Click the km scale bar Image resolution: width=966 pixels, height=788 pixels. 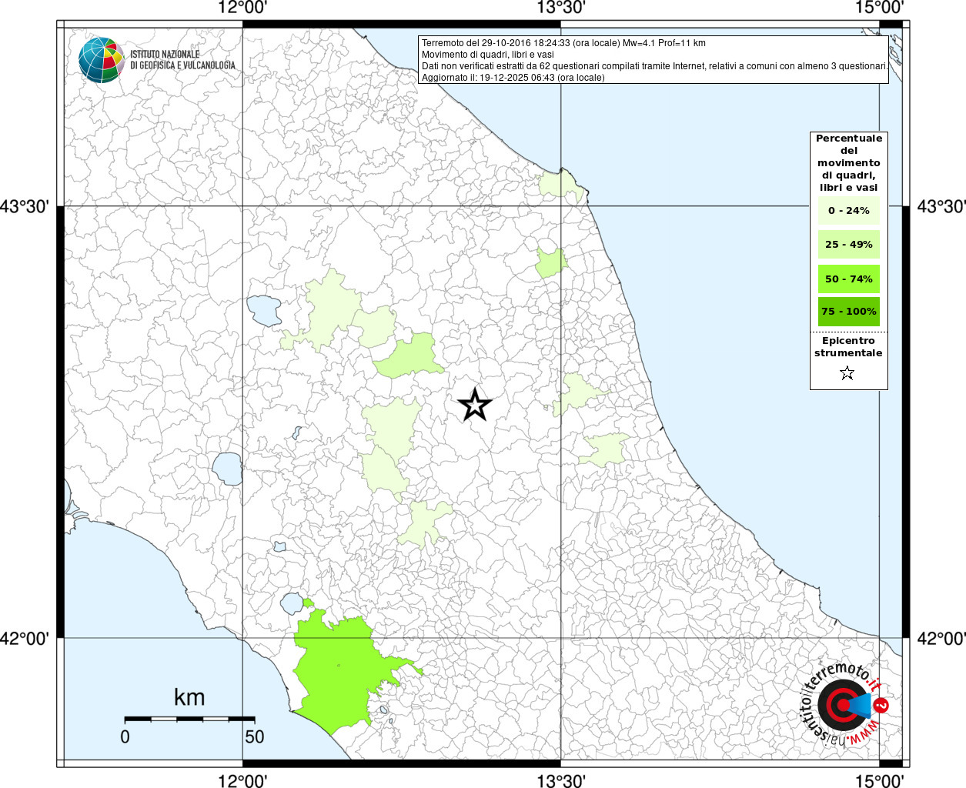189,719
